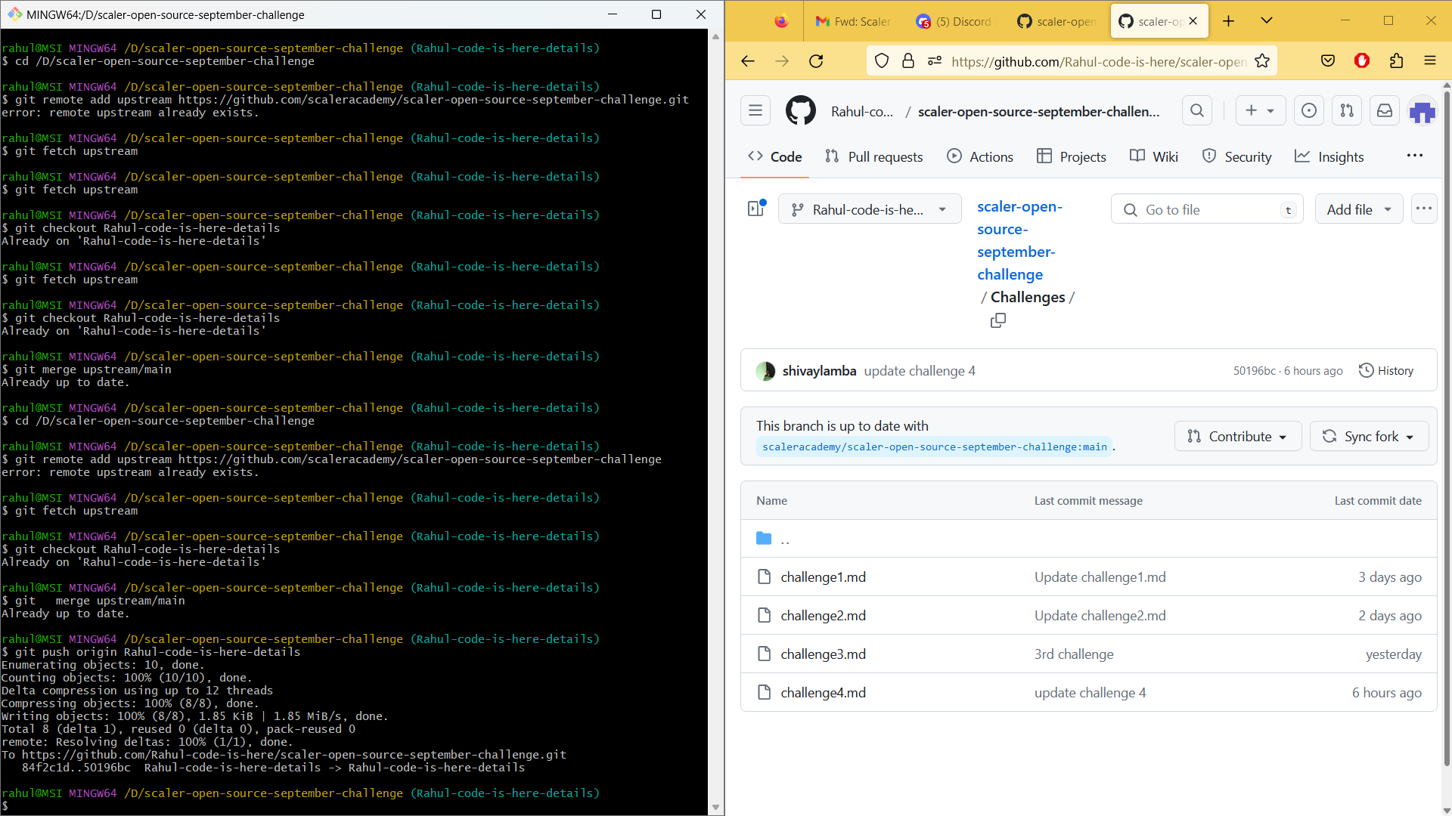View commit History for Challenges

pos(1387,370)
